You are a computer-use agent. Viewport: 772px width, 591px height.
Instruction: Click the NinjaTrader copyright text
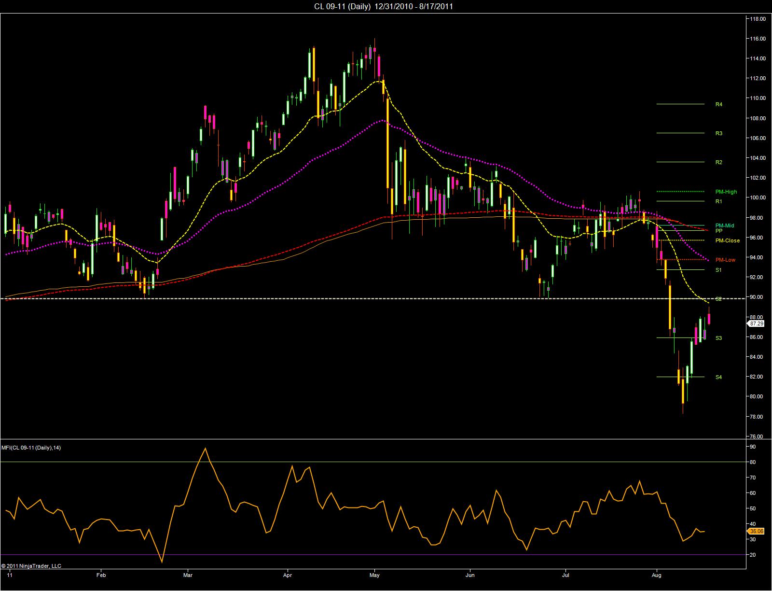pyautogui.click(x=32, y=566)
